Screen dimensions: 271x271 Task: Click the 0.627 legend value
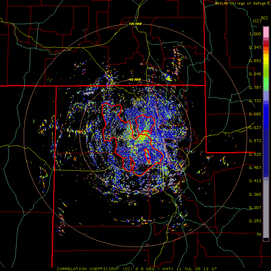[x=255, y=128]
